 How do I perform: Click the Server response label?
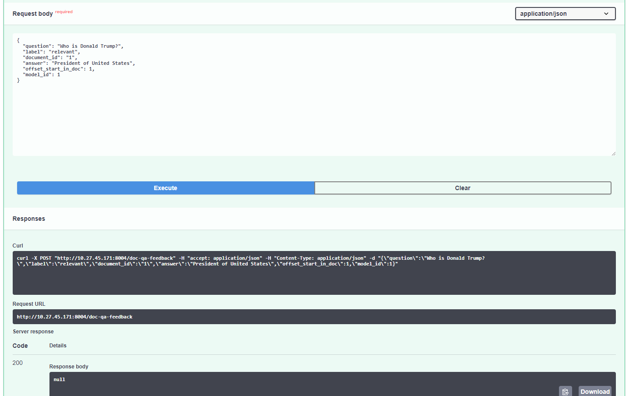[33, 331]
